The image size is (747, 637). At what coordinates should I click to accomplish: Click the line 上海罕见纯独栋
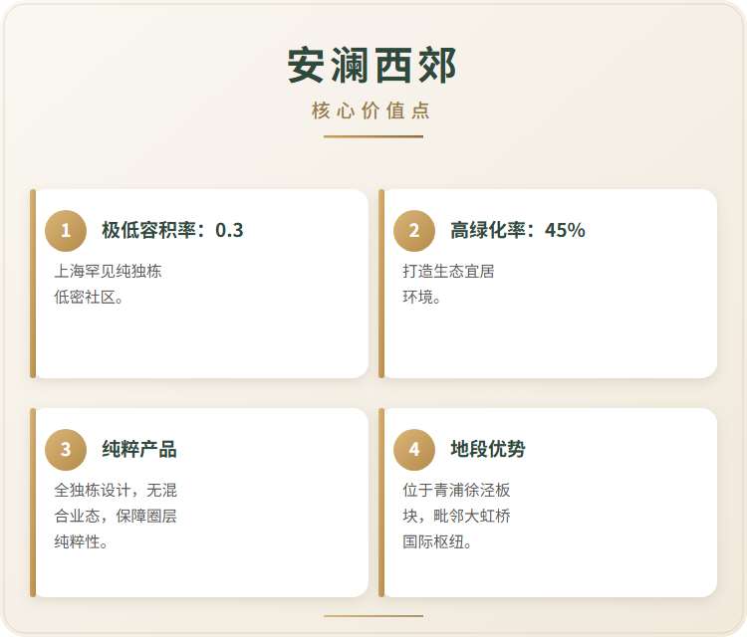108,272
